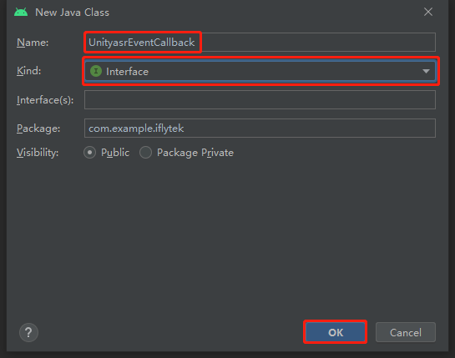The image size is (455, 358).
Task: Open help via the question mark button
Action: pyautogui.click(x=28, y=332)
